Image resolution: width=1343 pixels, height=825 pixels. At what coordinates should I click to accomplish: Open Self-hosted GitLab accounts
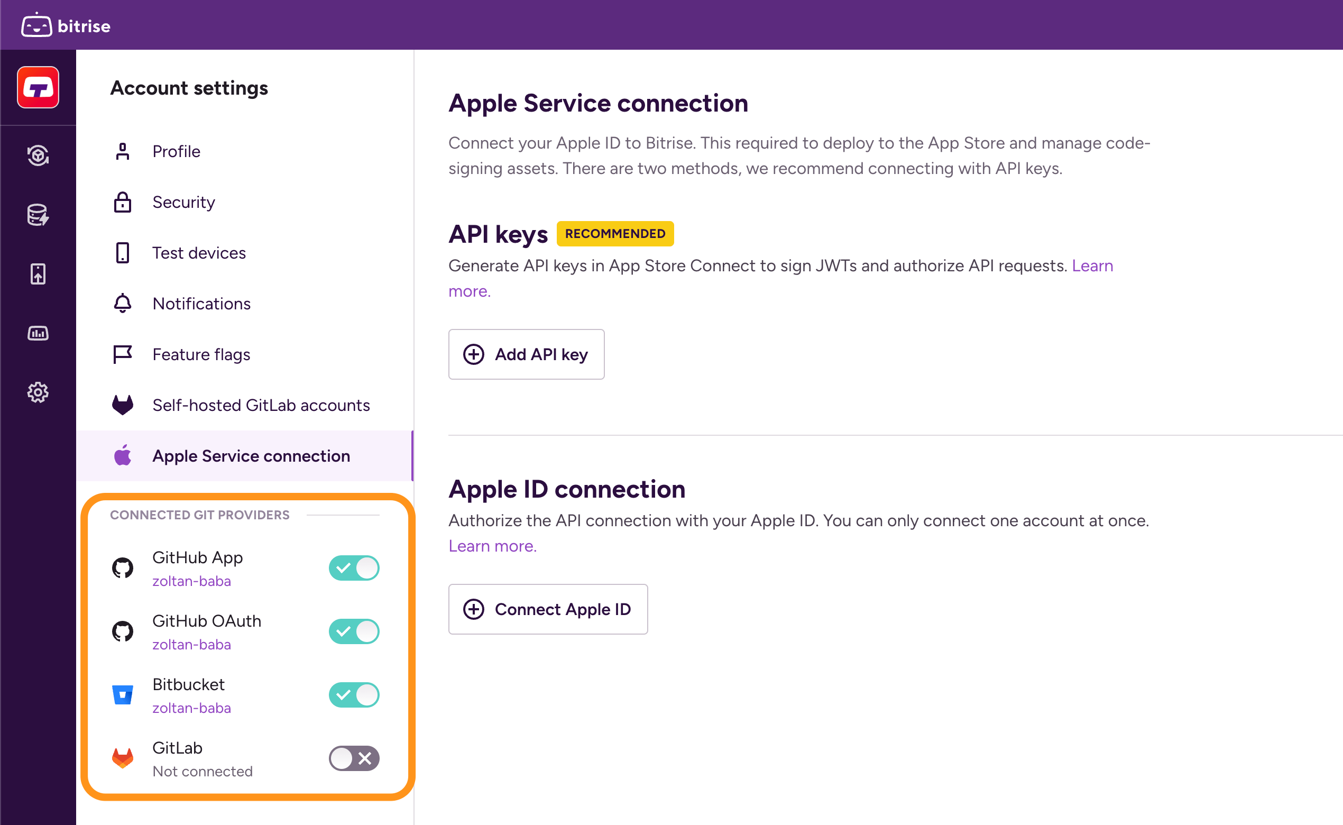tap(245, 405)
